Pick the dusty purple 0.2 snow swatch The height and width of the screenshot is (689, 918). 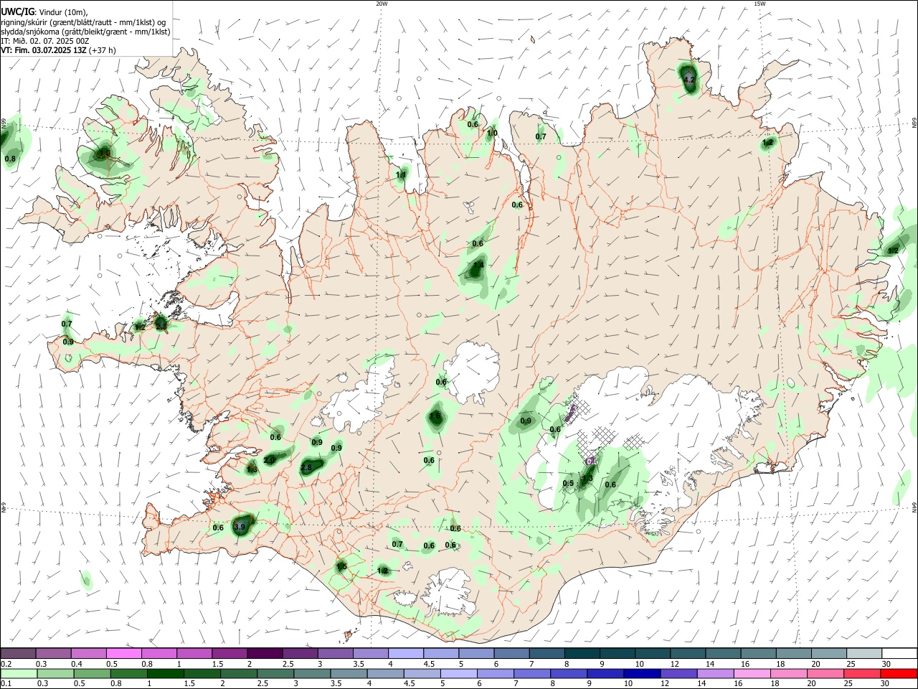[18, 653]
